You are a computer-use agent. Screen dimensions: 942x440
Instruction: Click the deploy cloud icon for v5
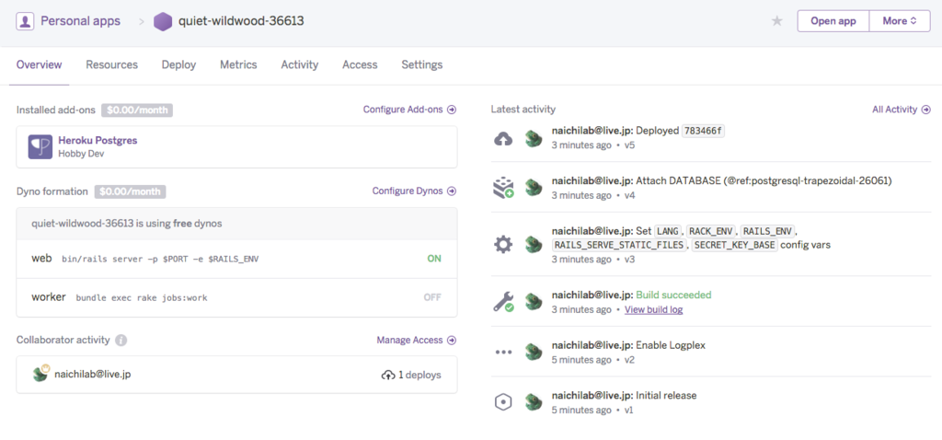(x=503, y=139)
